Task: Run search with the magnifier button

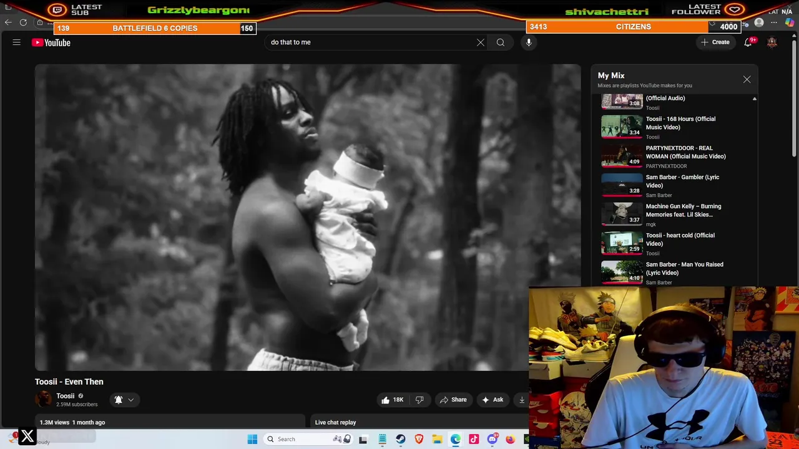Action: (x=501, y=42)
